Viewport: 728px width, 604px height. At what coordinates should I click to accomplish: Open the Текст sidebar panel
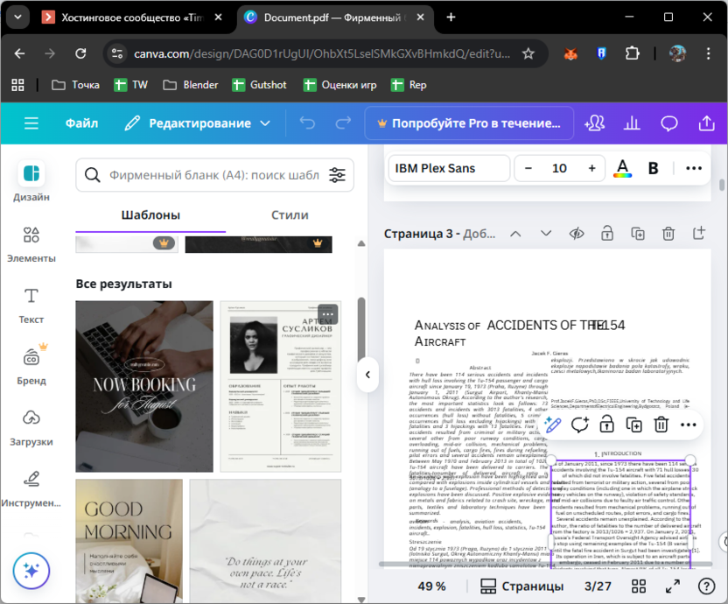(x=31, y=306)
